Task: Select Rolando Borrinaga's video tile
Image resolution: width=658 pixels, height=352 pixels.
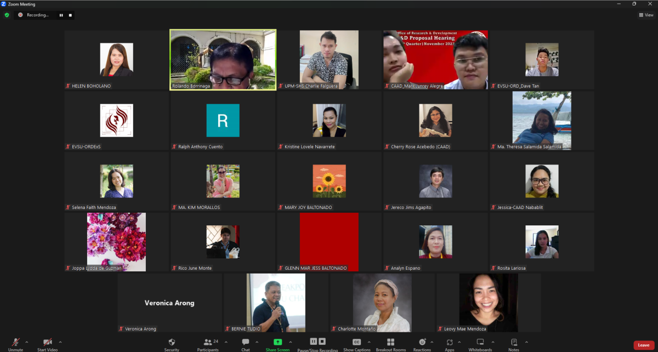Action: pyautogui.click(x=223, y=60)
